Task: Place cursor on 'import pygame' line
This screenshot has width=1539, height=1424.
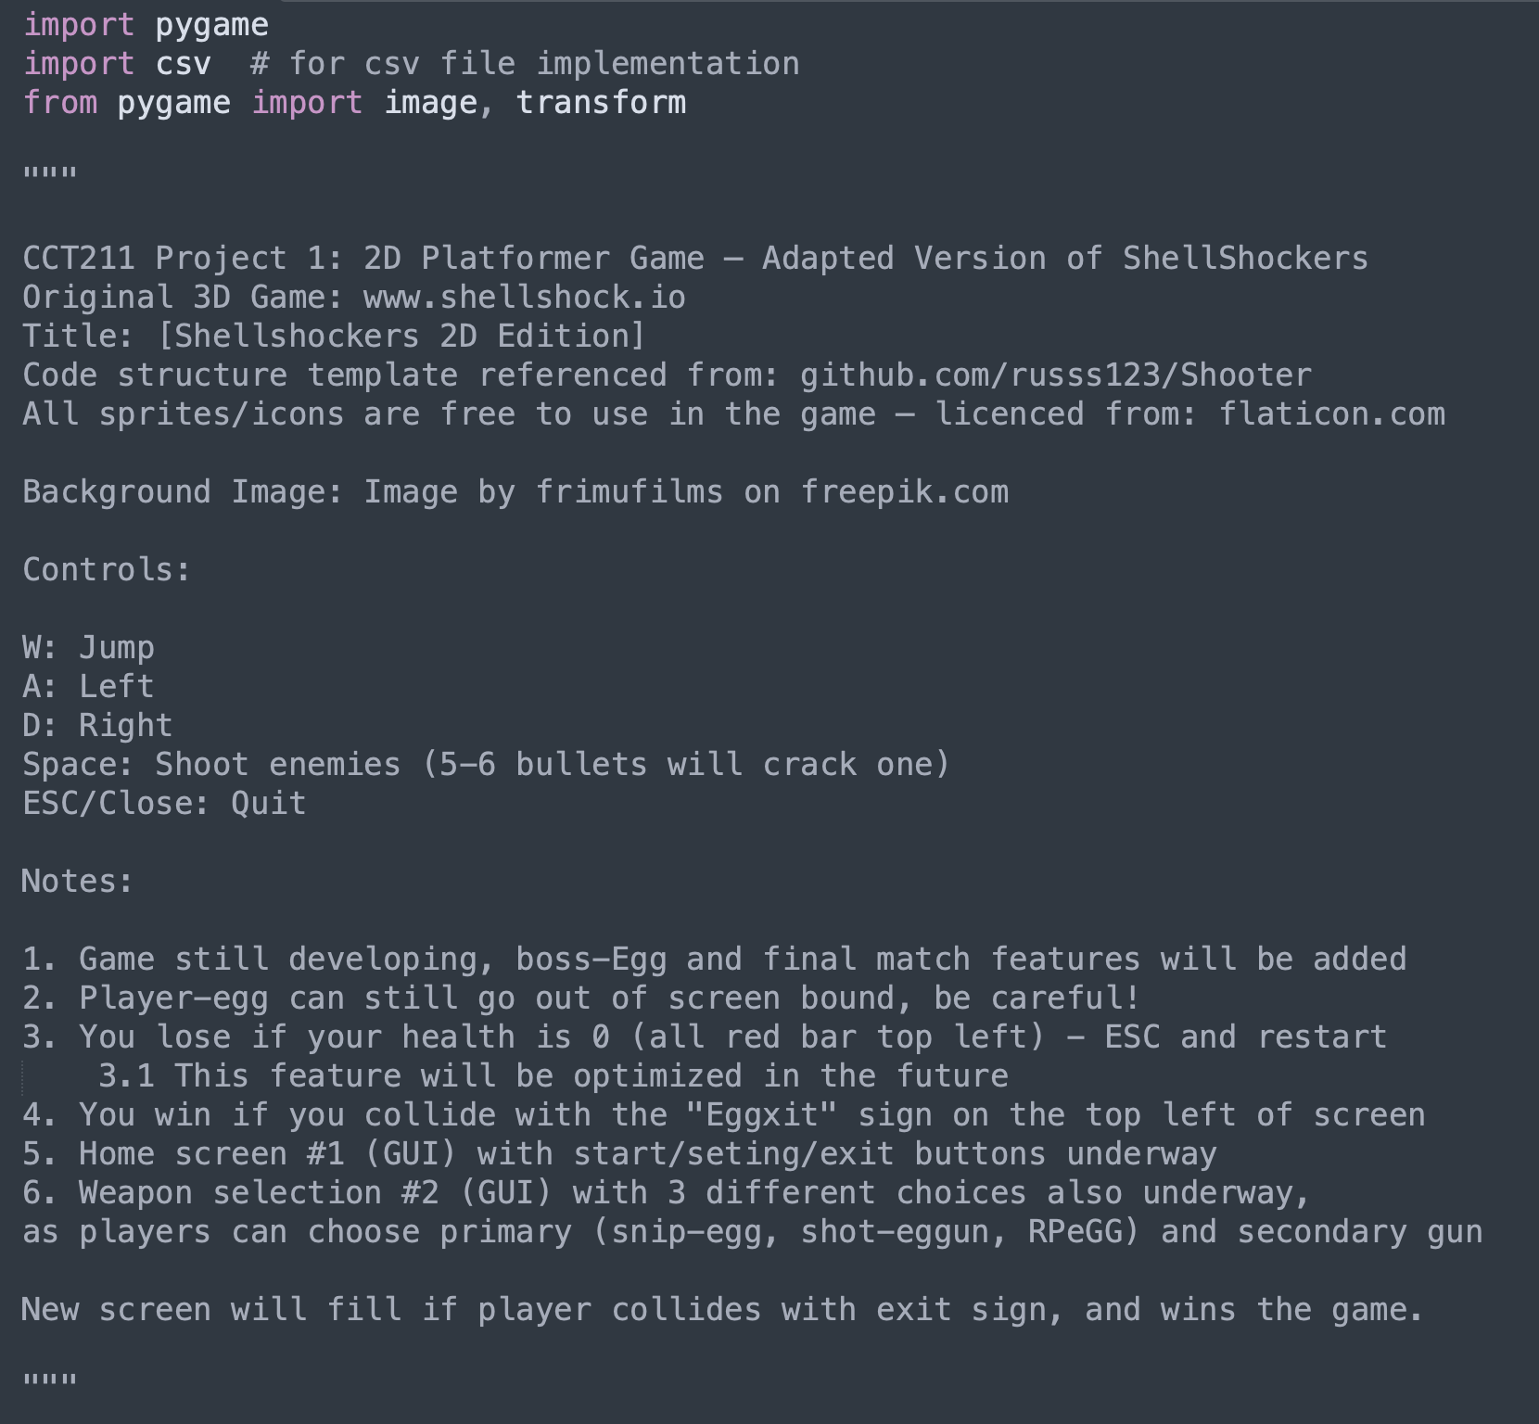Action: pyautogui.click(x=146, y=25)
